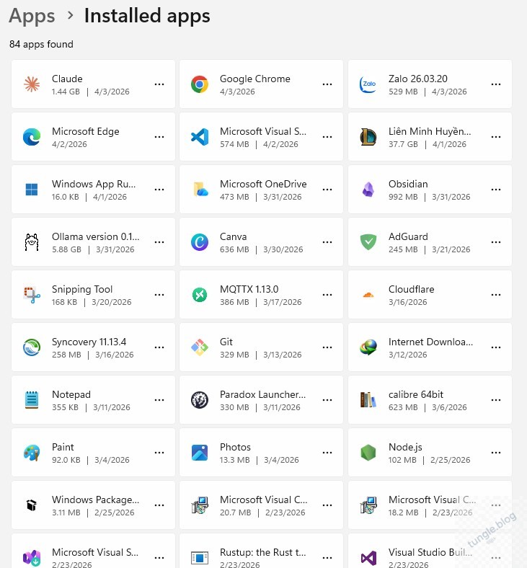Click the Claude app icon
Viewport: 527px width, 568px height.
[32, 84]
